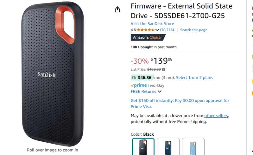The image size is (253, 155).
Task: Click the Search this page link
Action: [194, 30]
